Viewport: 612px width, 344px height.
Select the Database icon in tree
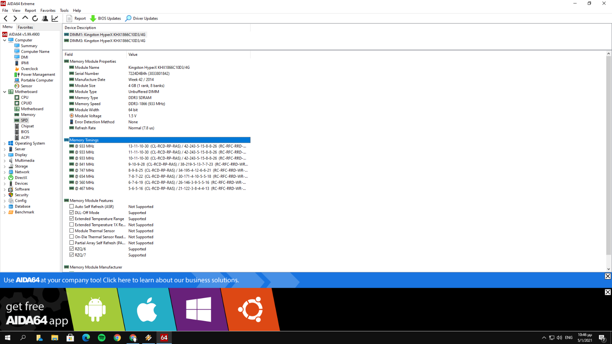11,206
